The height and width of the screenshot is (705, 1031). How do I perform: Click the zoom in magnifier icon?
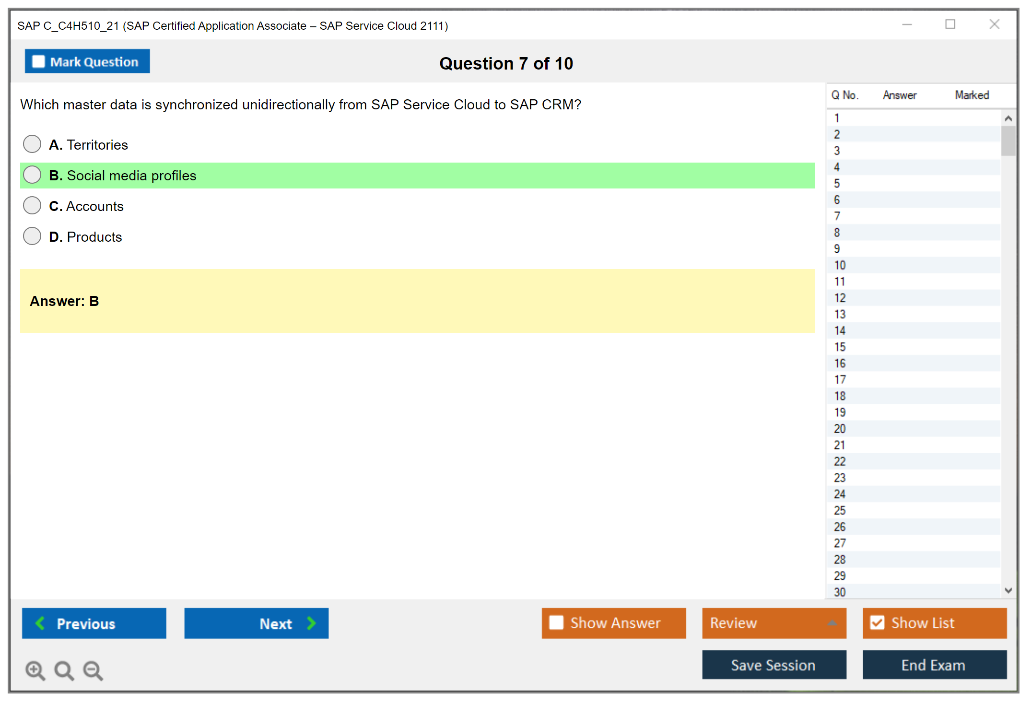pyautogui.click(x=35, y=670)
